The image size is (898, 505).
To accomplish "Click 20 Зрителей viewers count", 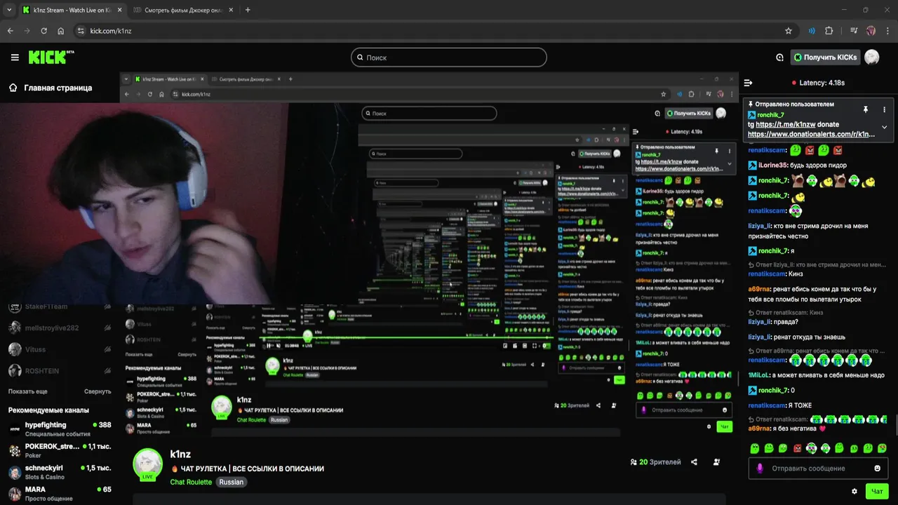I will tap(656, 462).
